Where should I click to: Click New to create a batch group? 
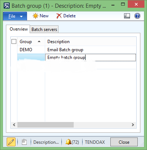coord(40,16)
